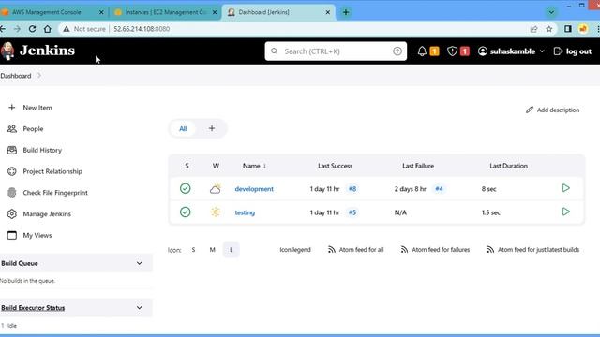This screenshot has height=337, width=600.
Task: Sort by Last Success column header
Action: 336,166
